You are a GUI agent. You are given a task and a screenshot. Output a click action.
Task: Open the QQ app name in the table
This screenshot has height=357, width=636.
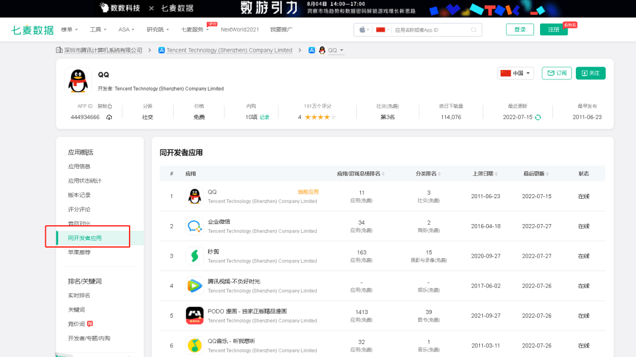point(212,192)
